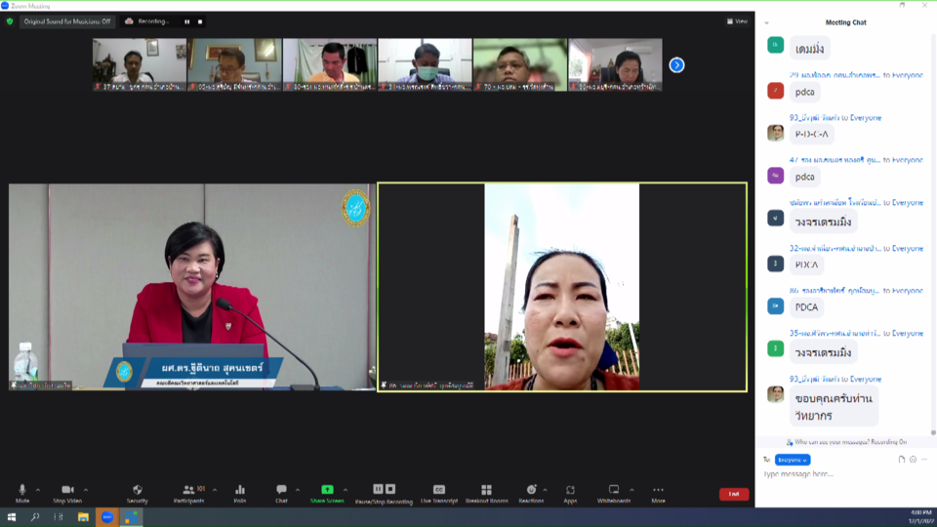Expand the arrow next to Participants
This screenshot has width=937, height=527.
point(215,490)
